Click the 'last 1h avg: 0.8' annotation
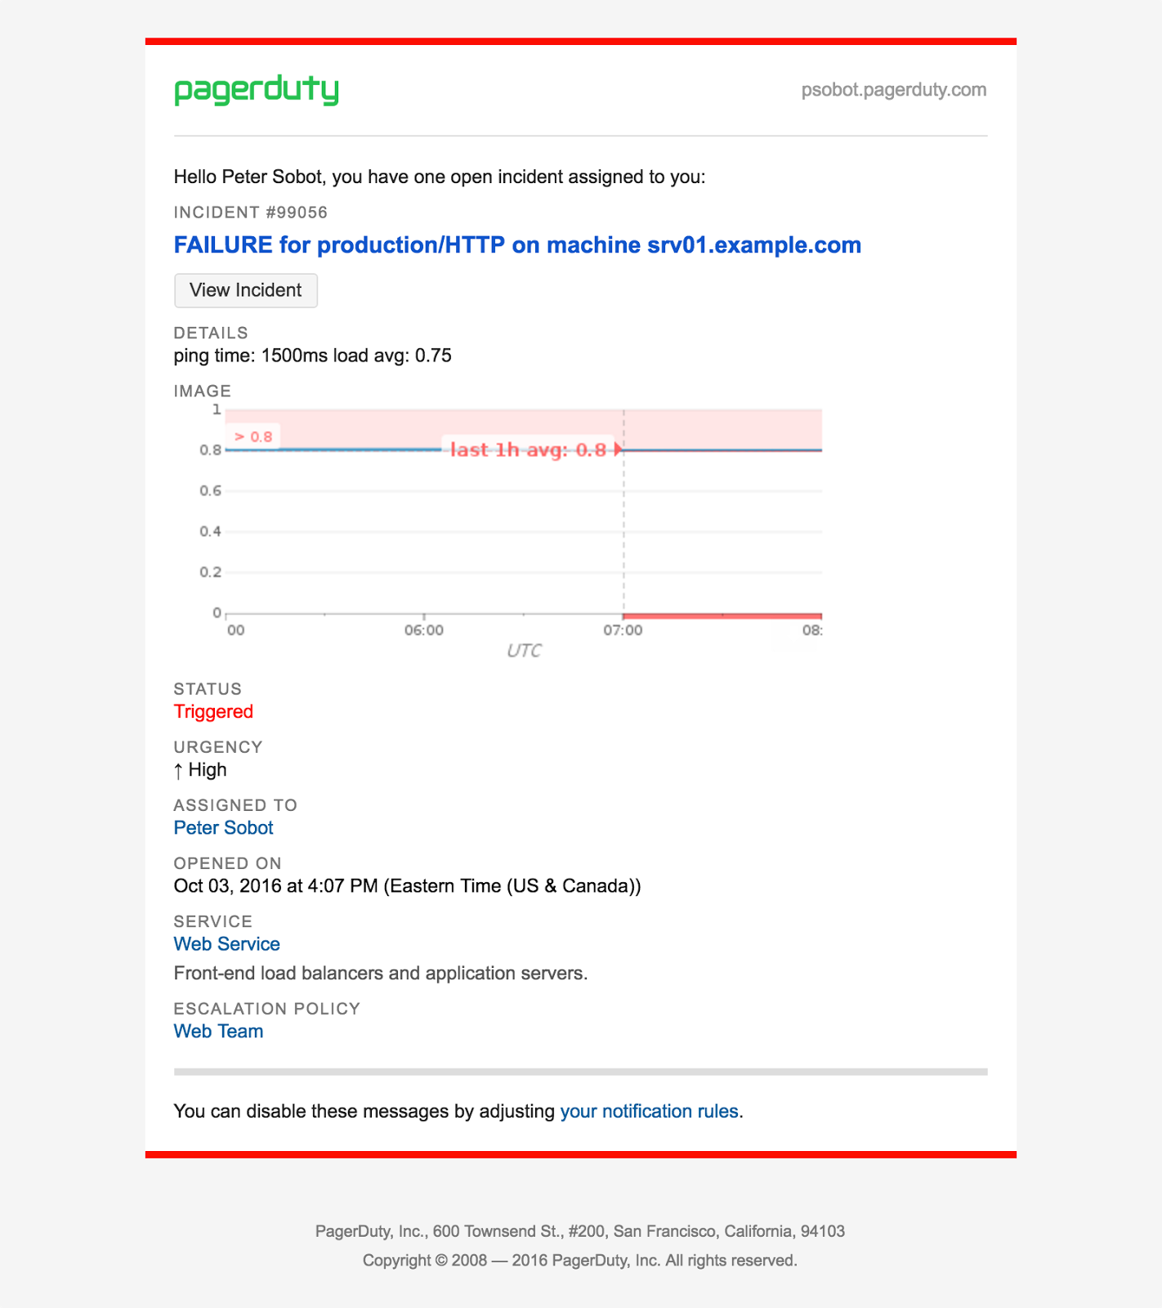This screenshot has width=1162, height=1308. pyautogui.click(x=530, y=450)
